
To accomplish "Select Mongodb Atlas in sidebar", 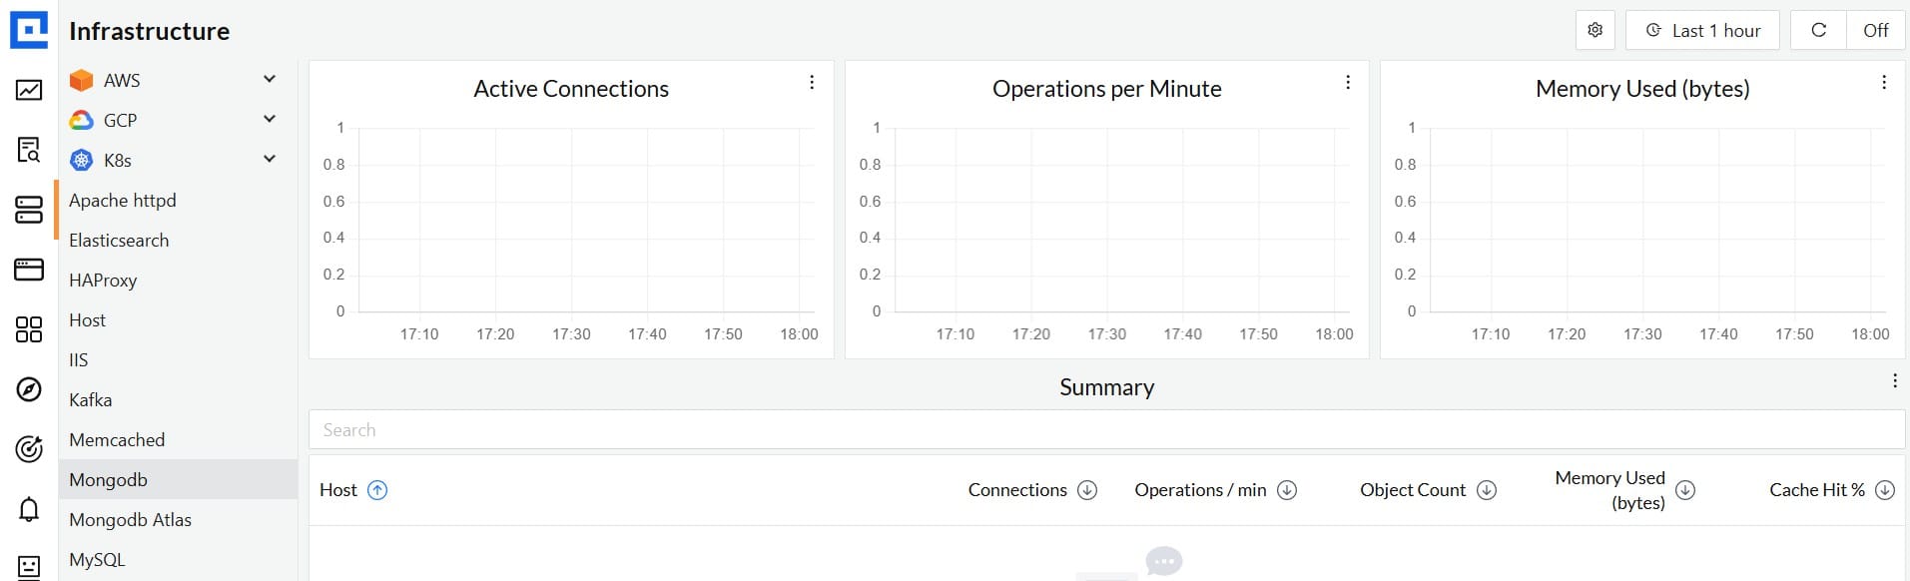I will click(178, 519).
